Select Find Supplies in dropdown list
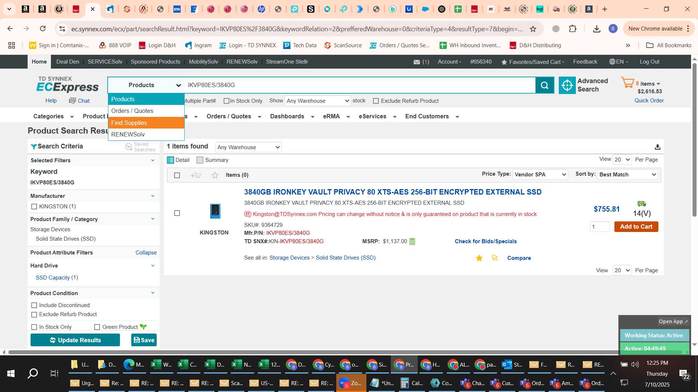698x392 pixels. point(146,123)
